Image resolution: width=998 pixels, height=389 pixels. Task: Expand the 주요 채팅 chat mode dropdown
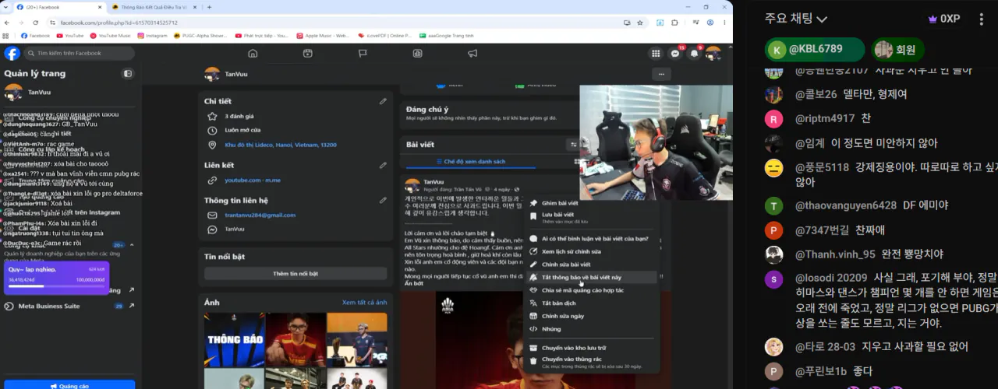pyautogui.click(x=796, y=19)
